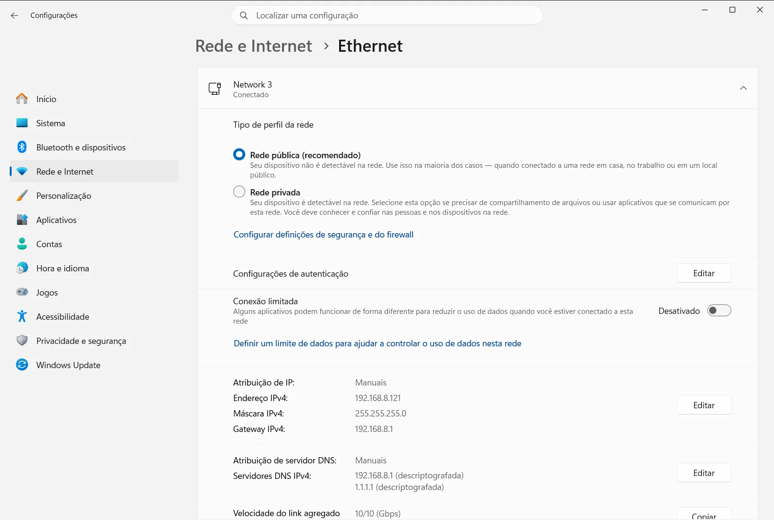Image resolution: width=774 pixels, height=520 pixels.
Task: Open the Definir um limite de dados link
Action: (377, 343)
